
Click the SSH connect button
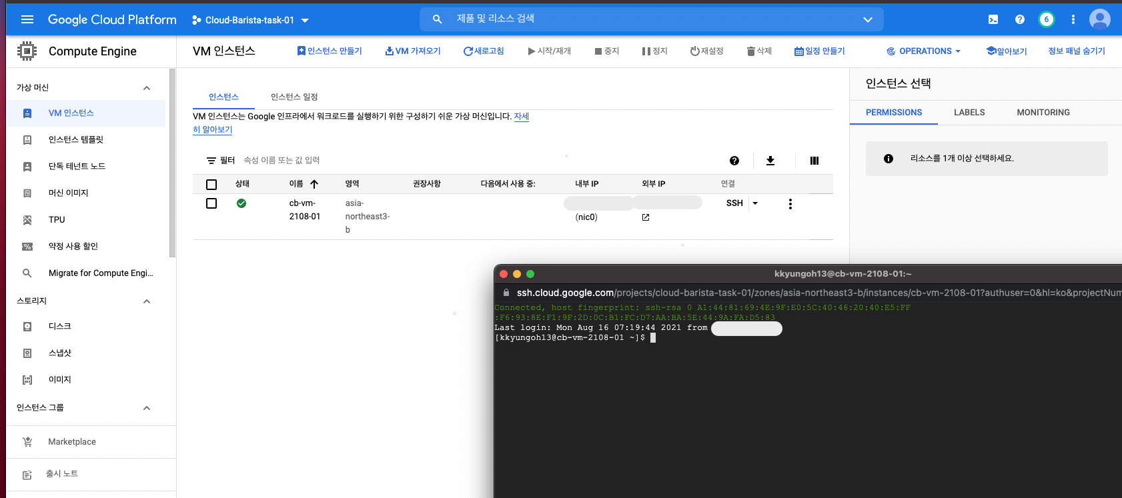tap(734, 203)
